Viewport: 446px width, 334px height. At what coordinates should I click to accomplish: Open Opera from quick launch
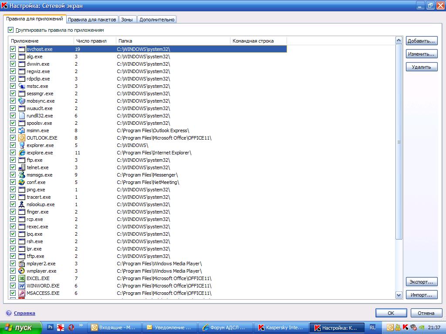(71, 327)
